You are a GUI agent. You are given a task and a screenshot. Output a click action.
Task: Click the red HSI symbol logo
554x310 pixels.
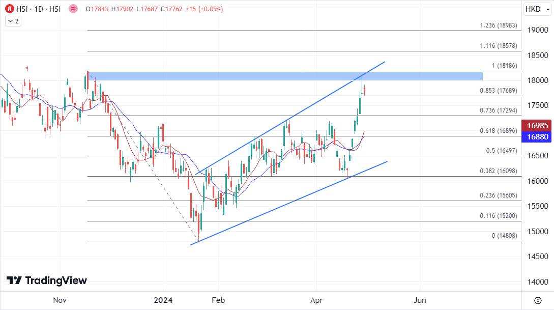coord(9,9)
